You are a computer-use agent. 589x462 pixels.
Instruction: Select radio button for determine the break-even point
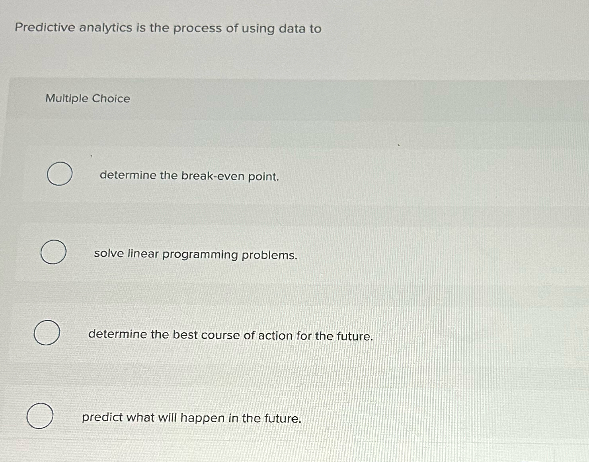pos(60,174)
